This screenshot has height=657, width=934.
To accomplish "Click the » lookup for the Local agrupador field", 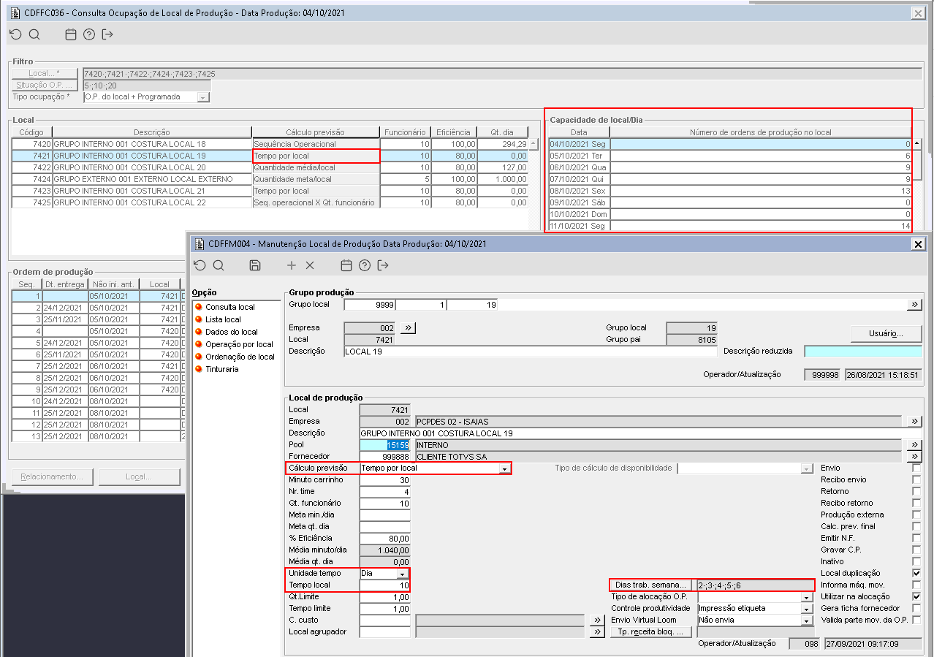I will (597, 632).
